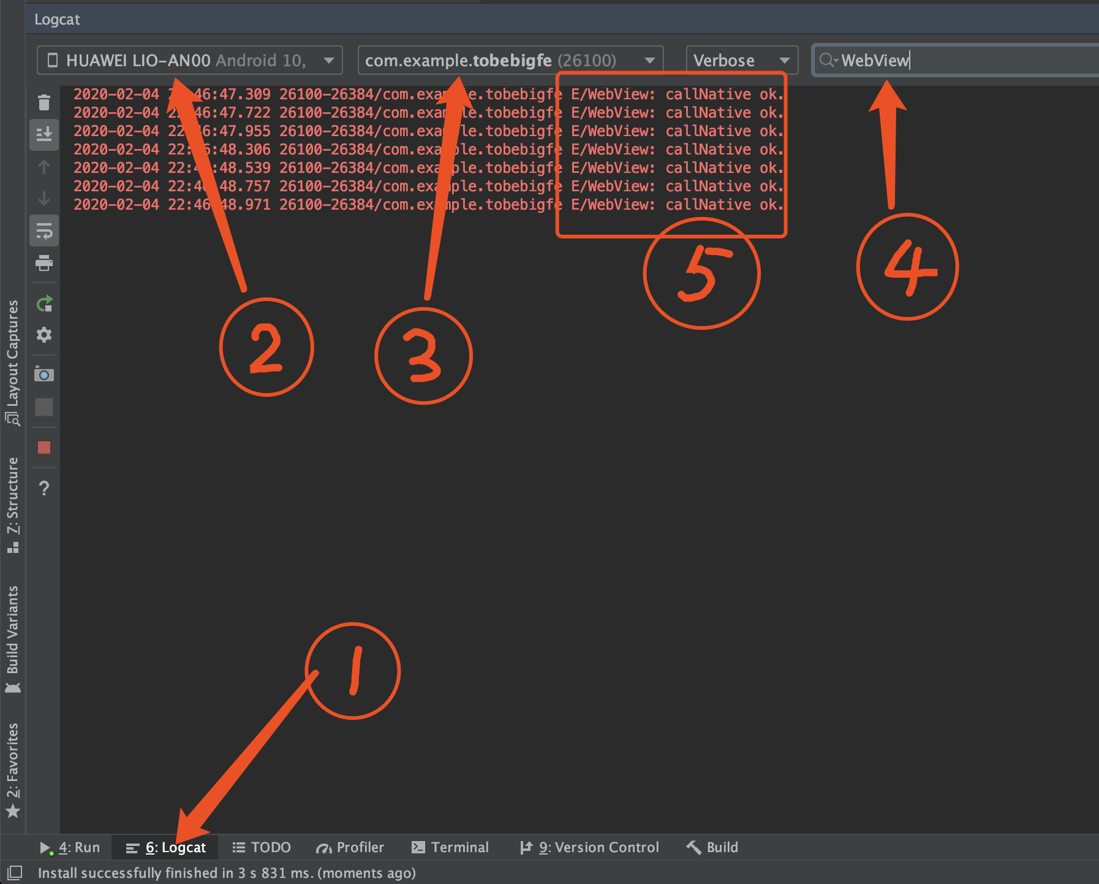Open Logcat settings gear
Viewport: 1099px width, 884px height.
click(x=44, y=335)
